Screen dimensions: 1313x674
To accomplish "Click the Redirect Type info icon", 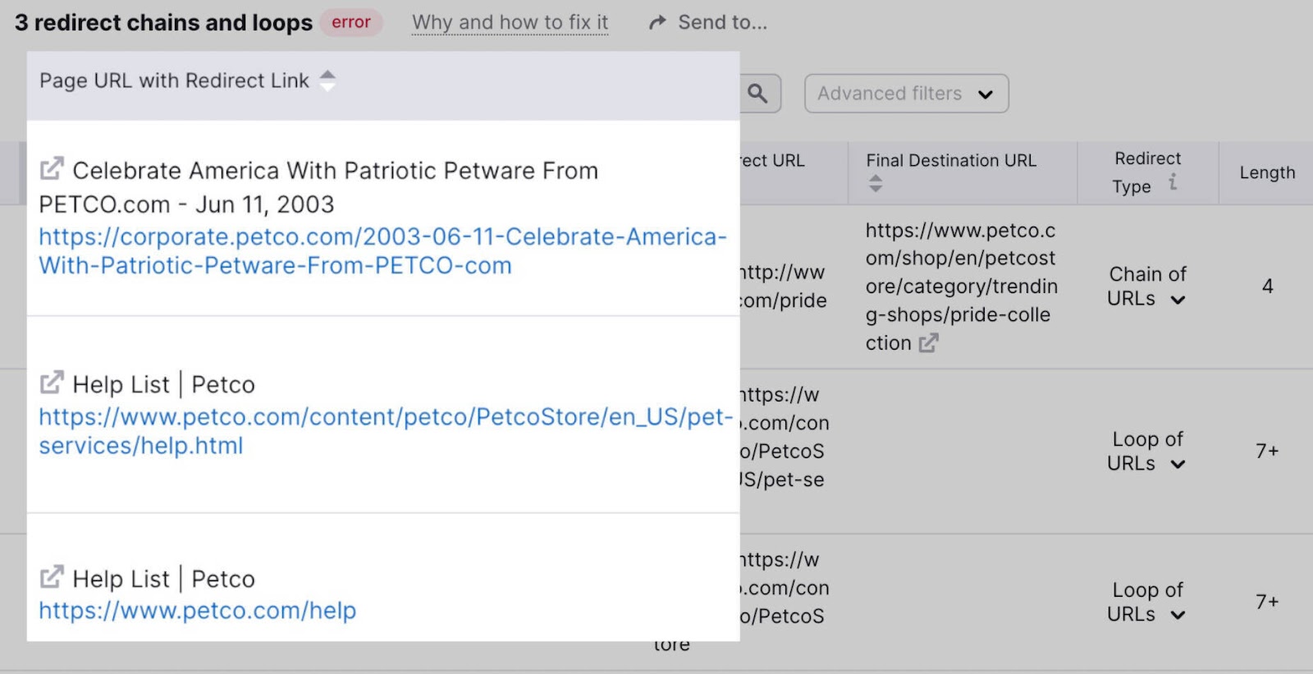I will tap(1173, 182).
